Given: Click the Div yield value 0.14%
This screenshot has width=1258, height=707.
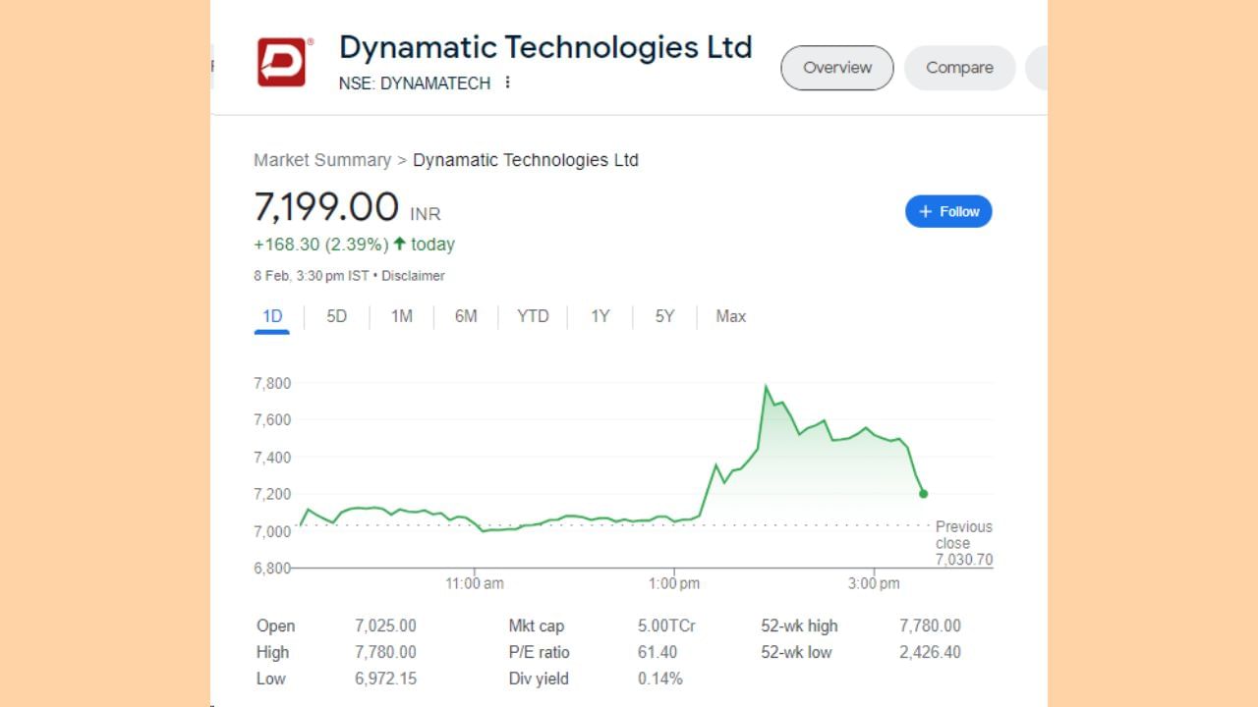Looking at the screenshot, I should tap(659, 679).
